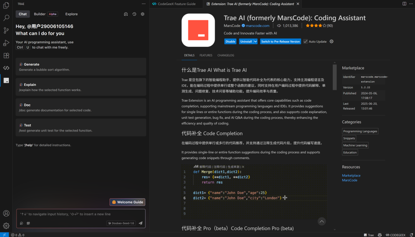415x237 pixels.
Task: Open Trae chat settings gear
Action: [x=143, y=14]
